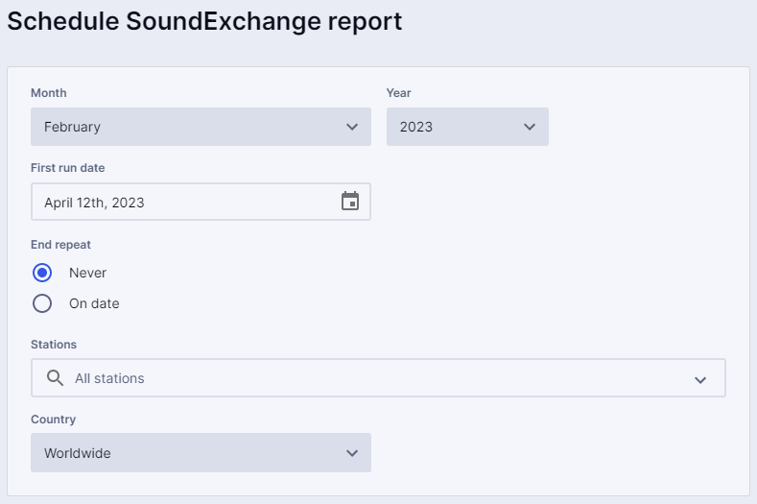
Task: Click the chevron arrow beside Worldwide
Action: point(351,453)
